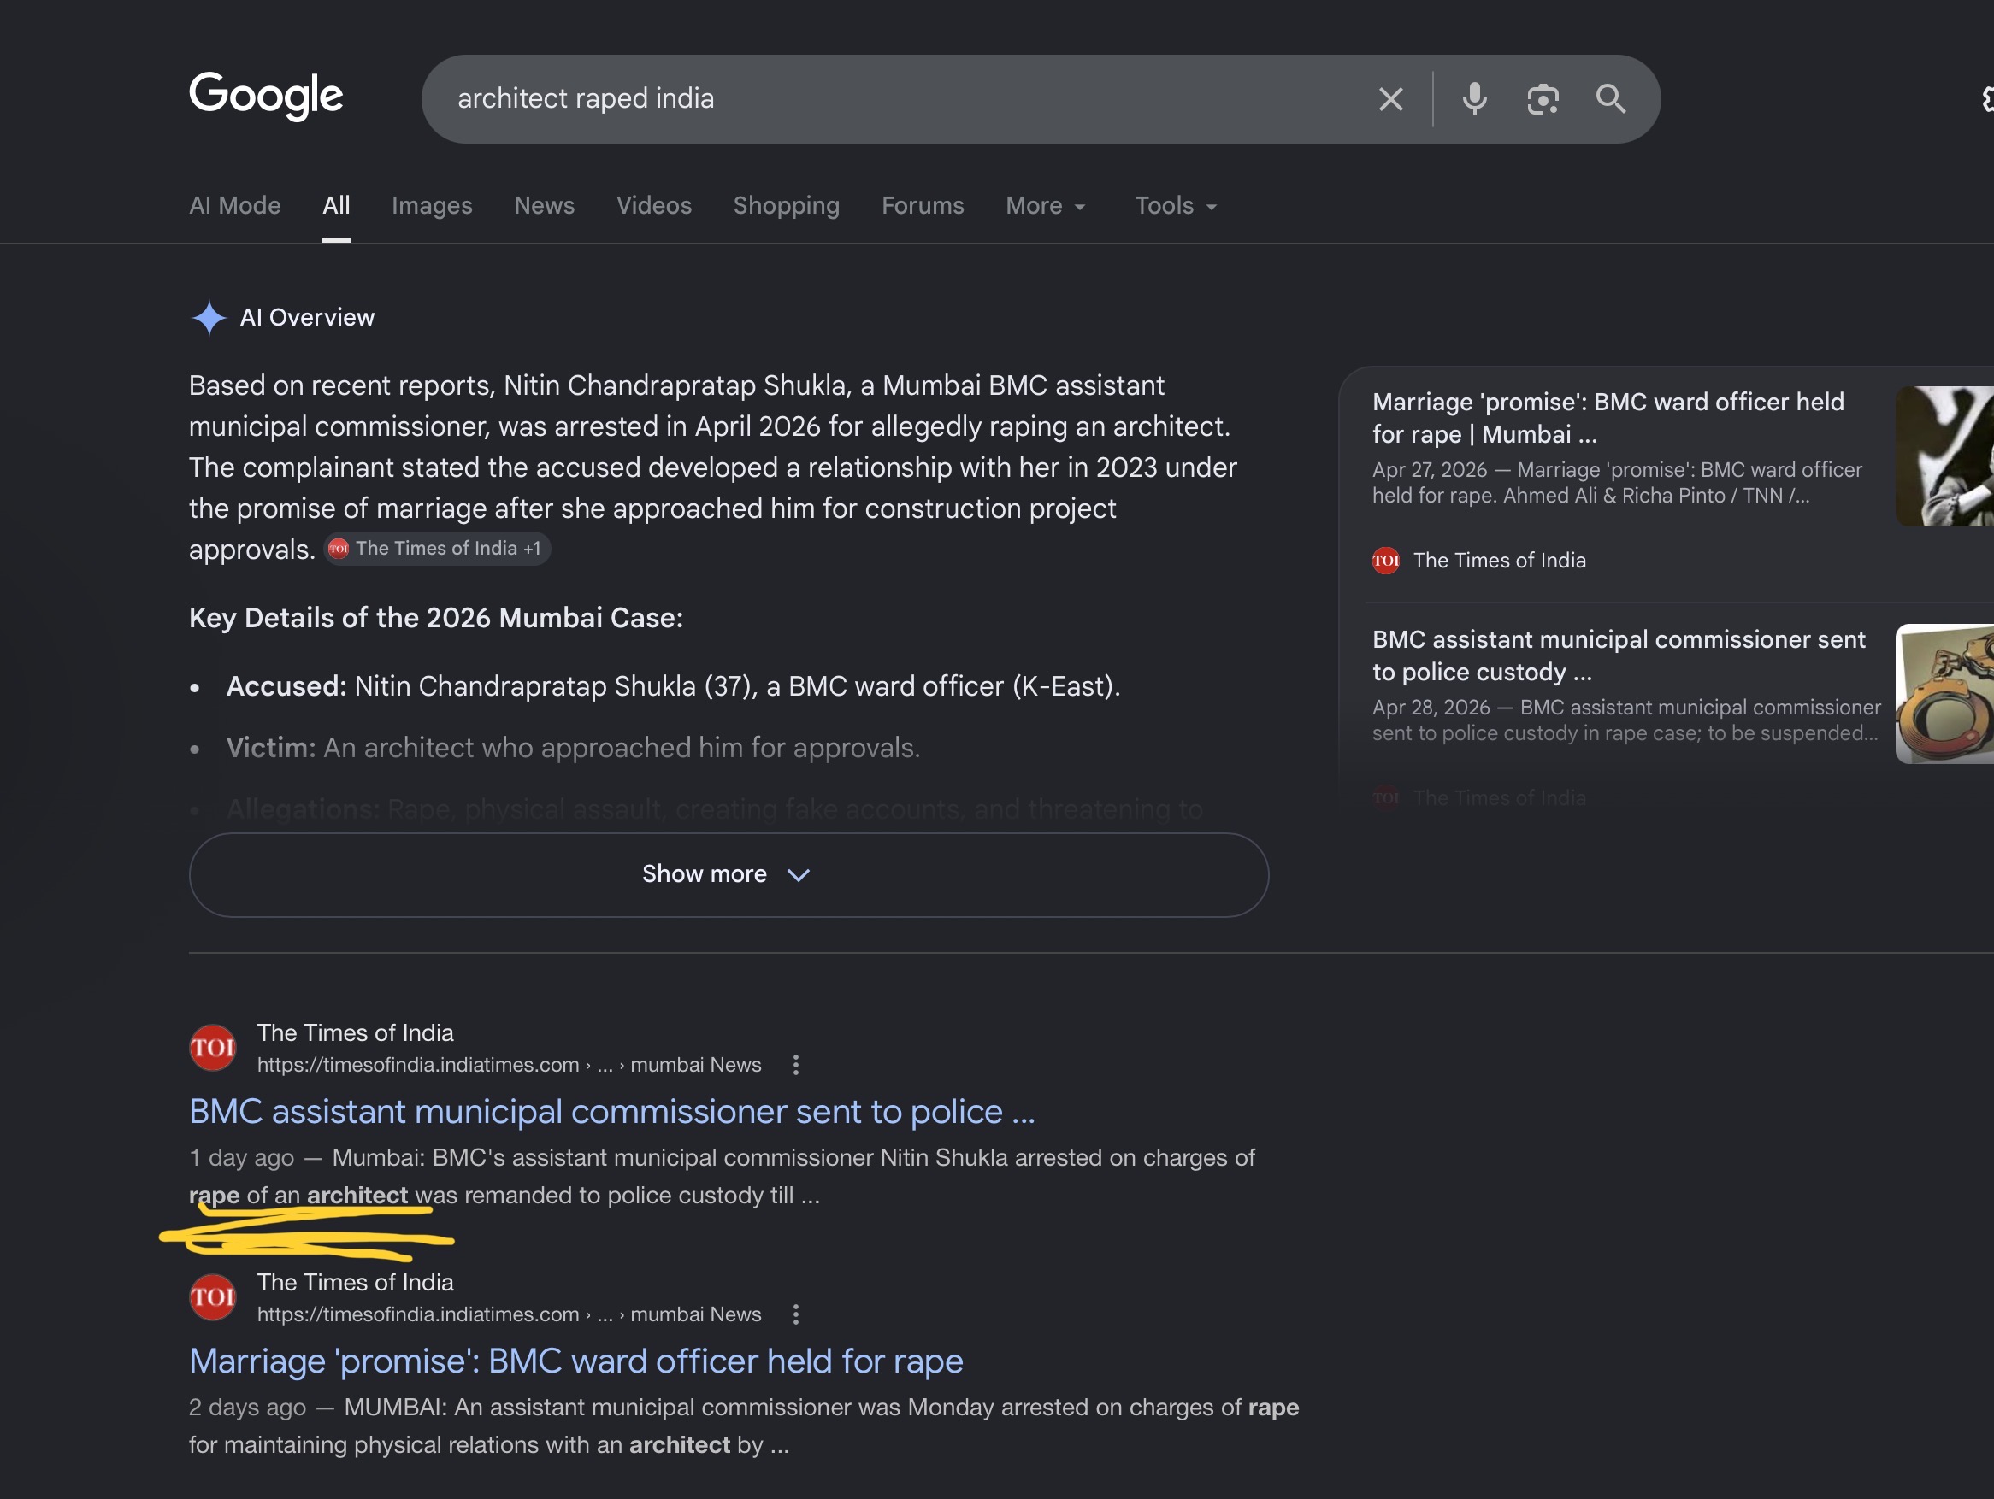Click the handcuffs thumbnail in side panel
This screenshot has width=1994, height=1499.
(1944, 694)
